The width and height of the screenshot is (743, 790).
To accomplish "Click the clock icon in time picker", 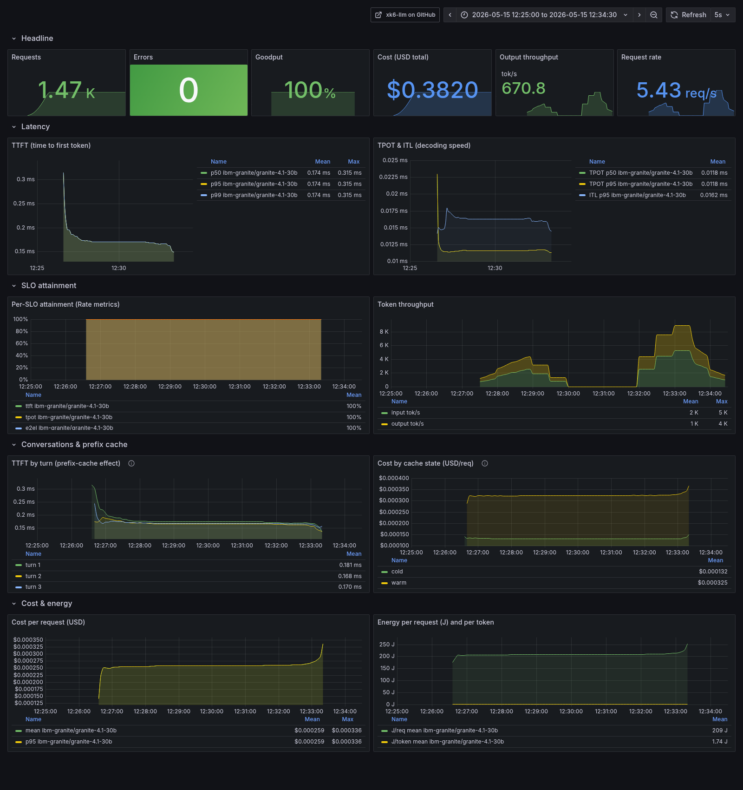I will [x=464, y=15].
